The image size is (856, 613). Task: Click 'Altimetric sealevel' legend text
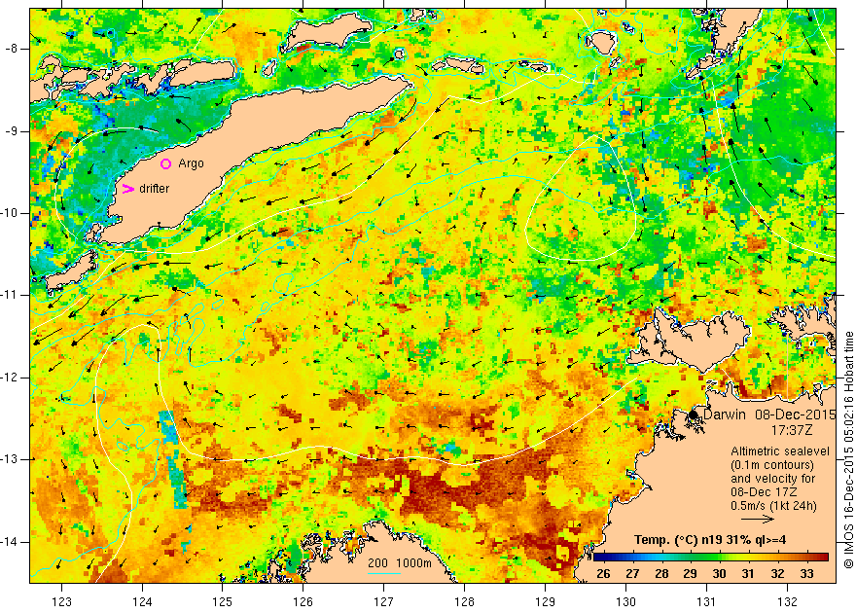pos(780,451)
